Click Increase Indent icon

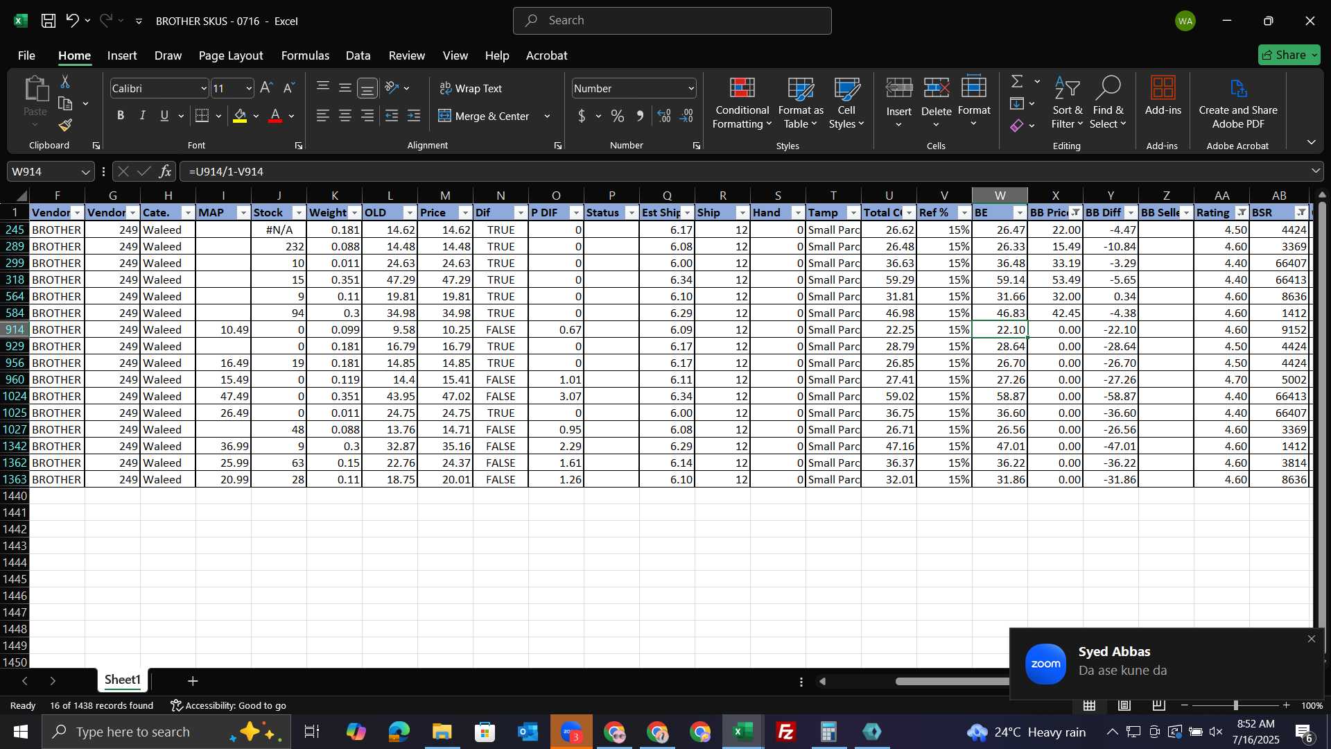[414, 117]
